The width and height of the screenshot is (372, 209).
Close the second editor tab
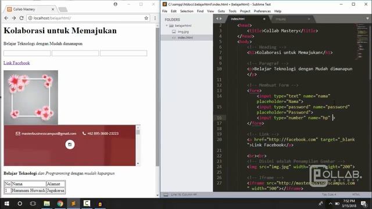tap(309, 19)
